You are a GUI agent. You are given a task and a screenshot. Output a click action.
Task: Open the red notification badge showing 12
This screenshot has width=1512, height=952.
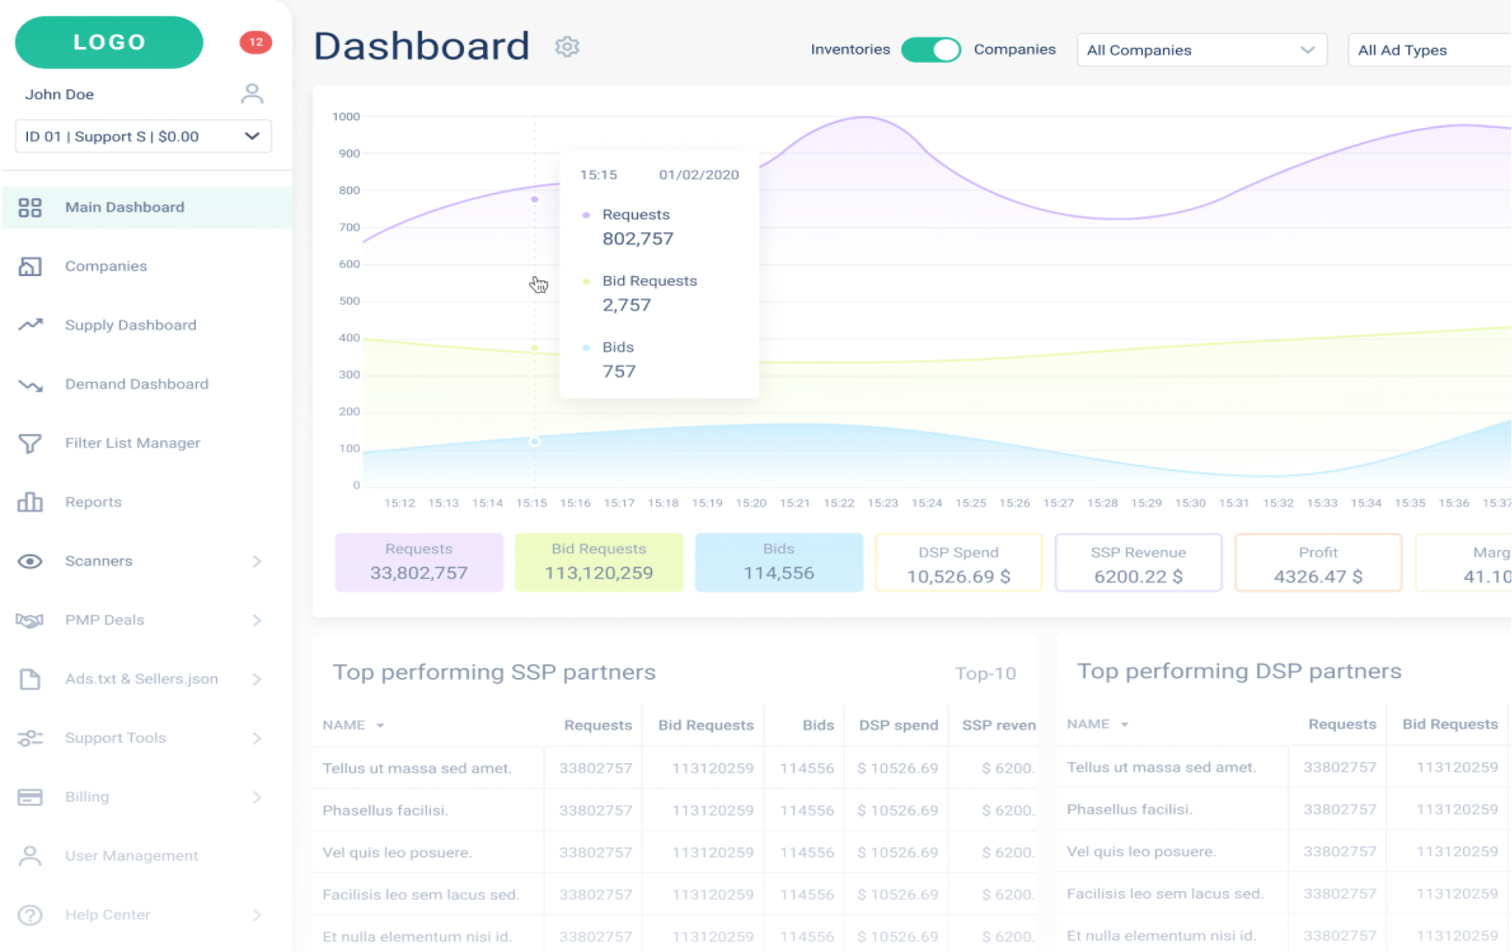tap(255, 42)
